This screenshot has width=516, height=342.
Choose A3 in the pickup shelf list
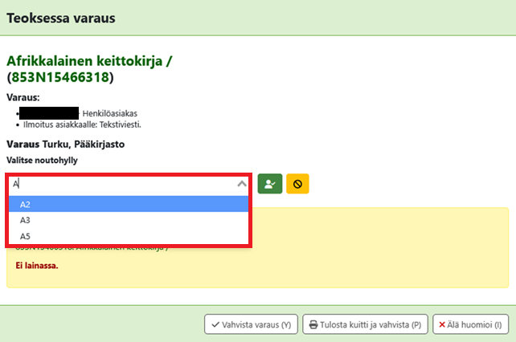129,220
